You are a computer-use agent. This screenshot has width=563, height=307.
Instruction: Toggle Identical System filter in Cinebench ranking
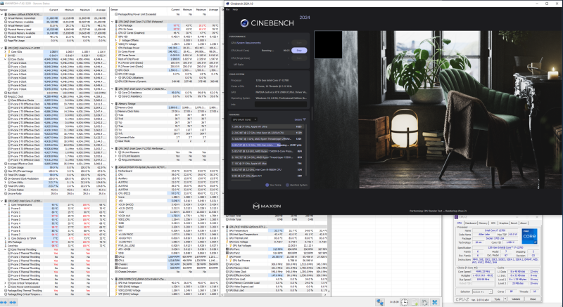pyautogui.click(x=296, y=185)
